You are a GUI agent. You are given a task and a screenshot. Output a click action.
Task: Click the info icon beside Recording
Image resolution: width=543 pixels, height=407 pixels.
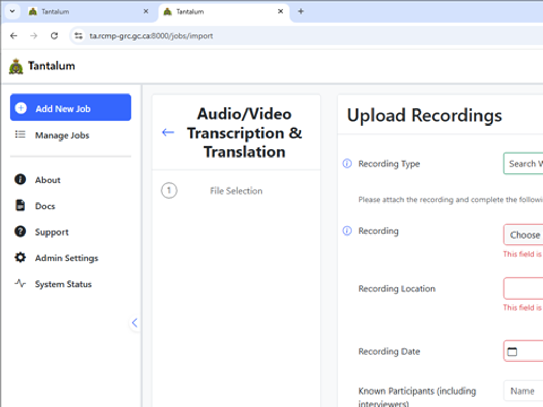click(347, 231)
